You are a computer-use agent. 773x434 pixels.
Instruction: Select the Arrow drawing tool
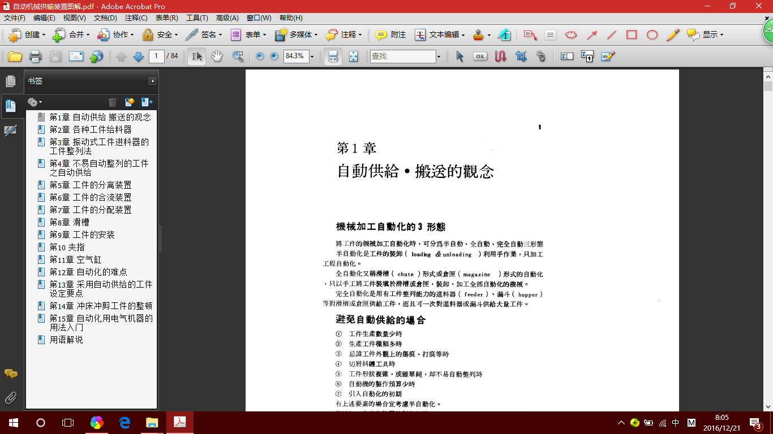click(591, 35)
